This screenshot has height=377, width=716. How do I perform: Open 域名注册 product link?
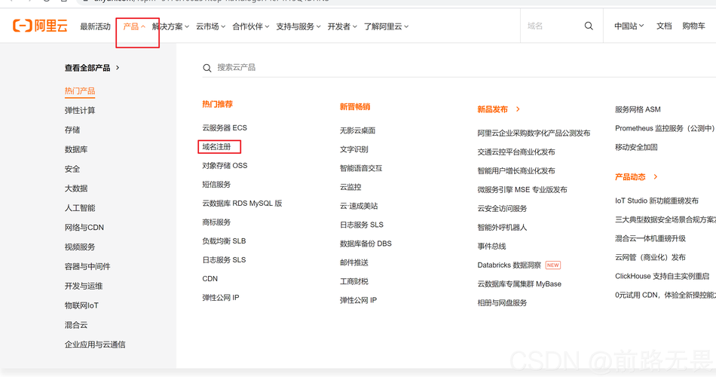(217, 147)
